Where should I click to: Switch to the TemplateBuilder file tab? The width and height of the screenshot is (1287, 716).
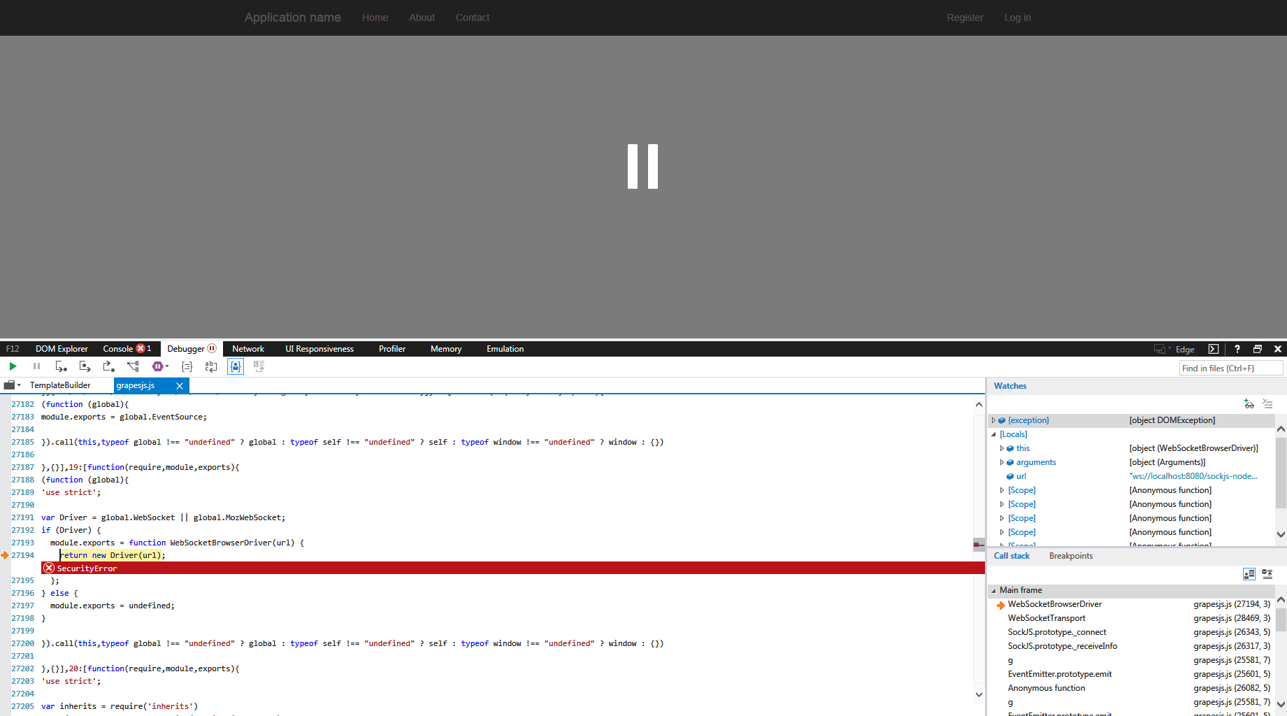(x=60, y=385)
